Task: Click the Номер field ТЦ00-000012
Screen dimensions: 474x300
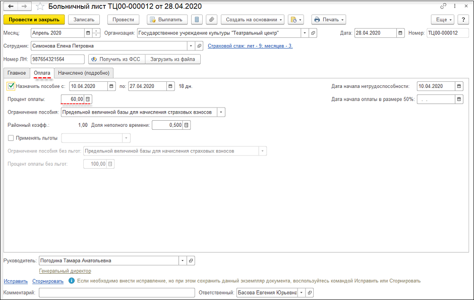Action: (448, 33)
